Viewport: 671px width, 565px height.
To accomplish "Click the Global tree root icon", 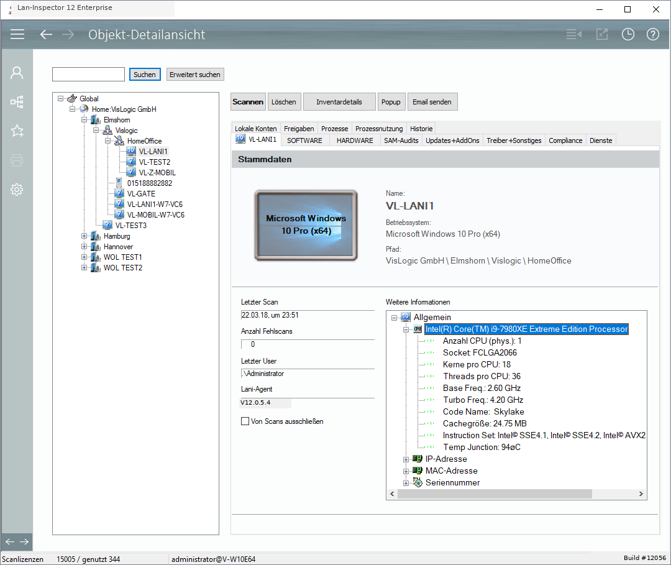I will (x=72, y=98).
